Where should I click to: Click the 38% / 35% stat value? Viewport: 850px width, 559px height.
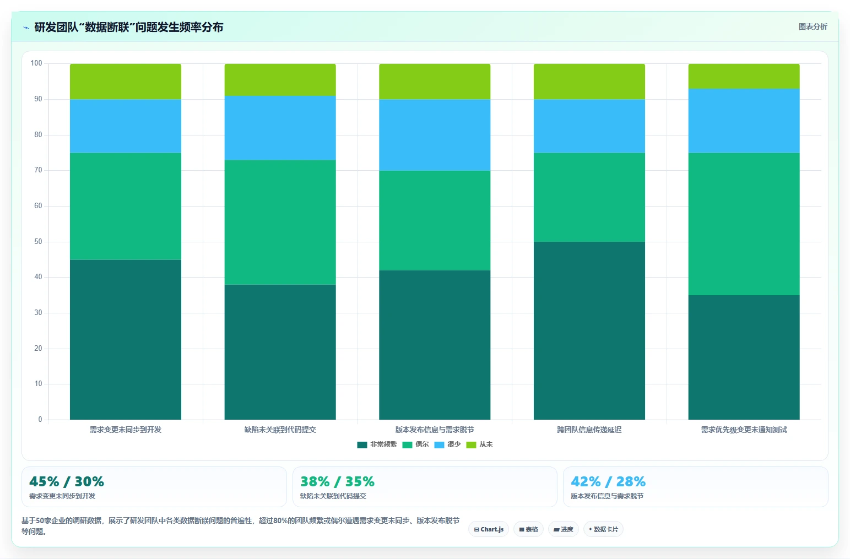point(337,482)
